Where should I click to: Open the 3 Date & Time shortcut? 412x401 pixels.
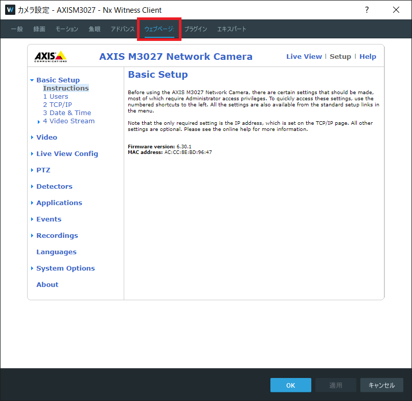pyautogui.click(x=67, y=113)
